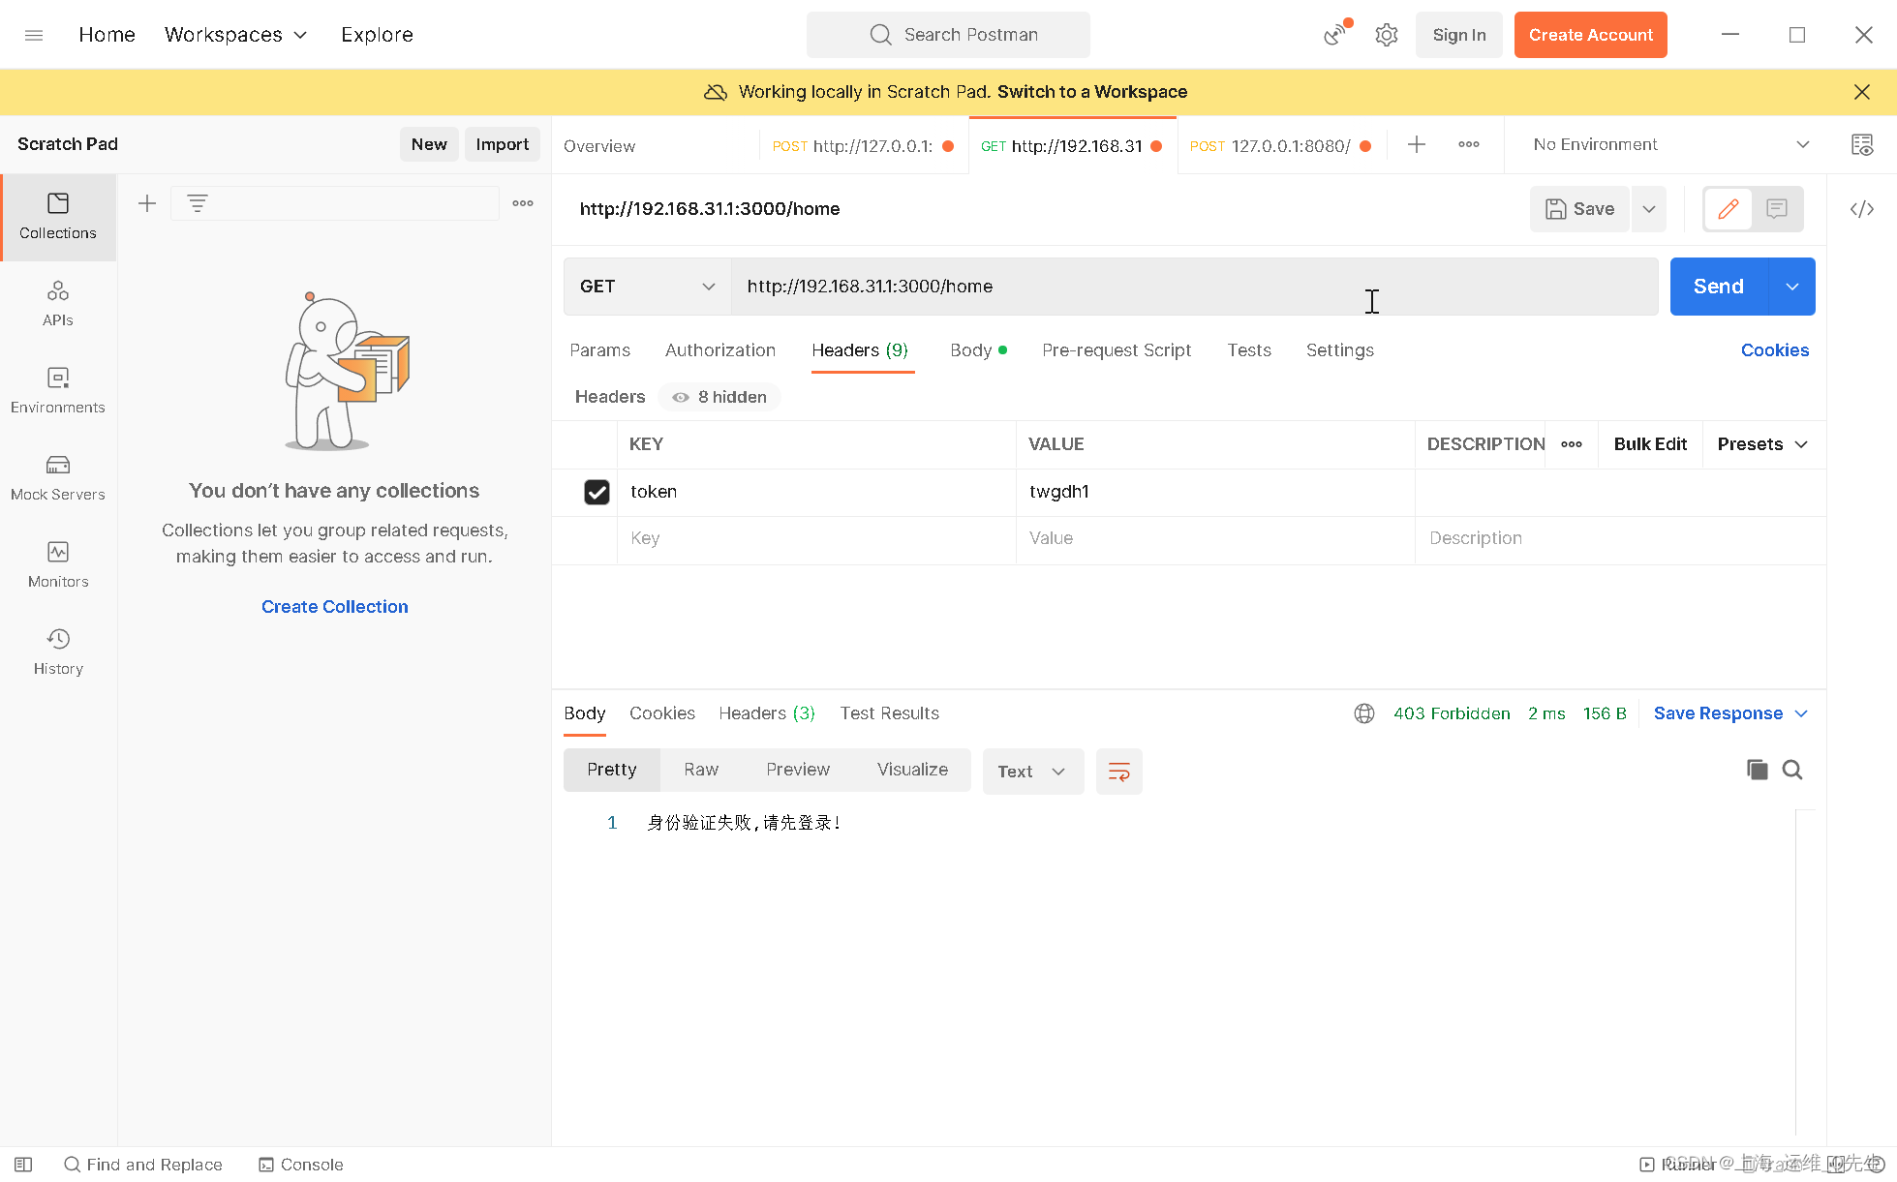
Task: Switch response view to Visualize
Action: coord(912,770)
